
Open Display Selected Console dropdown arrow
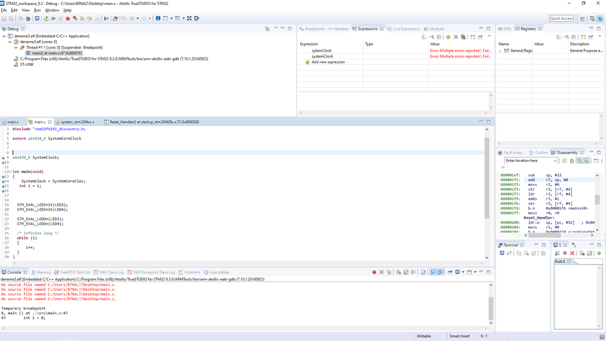pyautogui.click(x=463, y=273)
